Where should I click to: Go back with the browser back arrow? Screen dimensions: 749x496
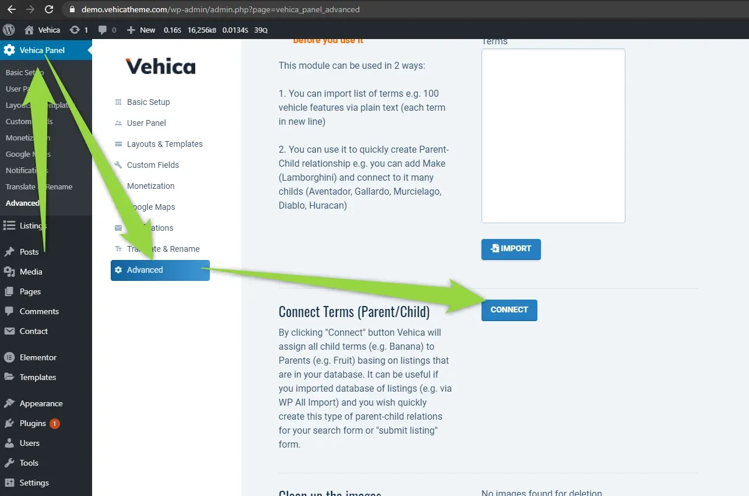tap(11, 9)
